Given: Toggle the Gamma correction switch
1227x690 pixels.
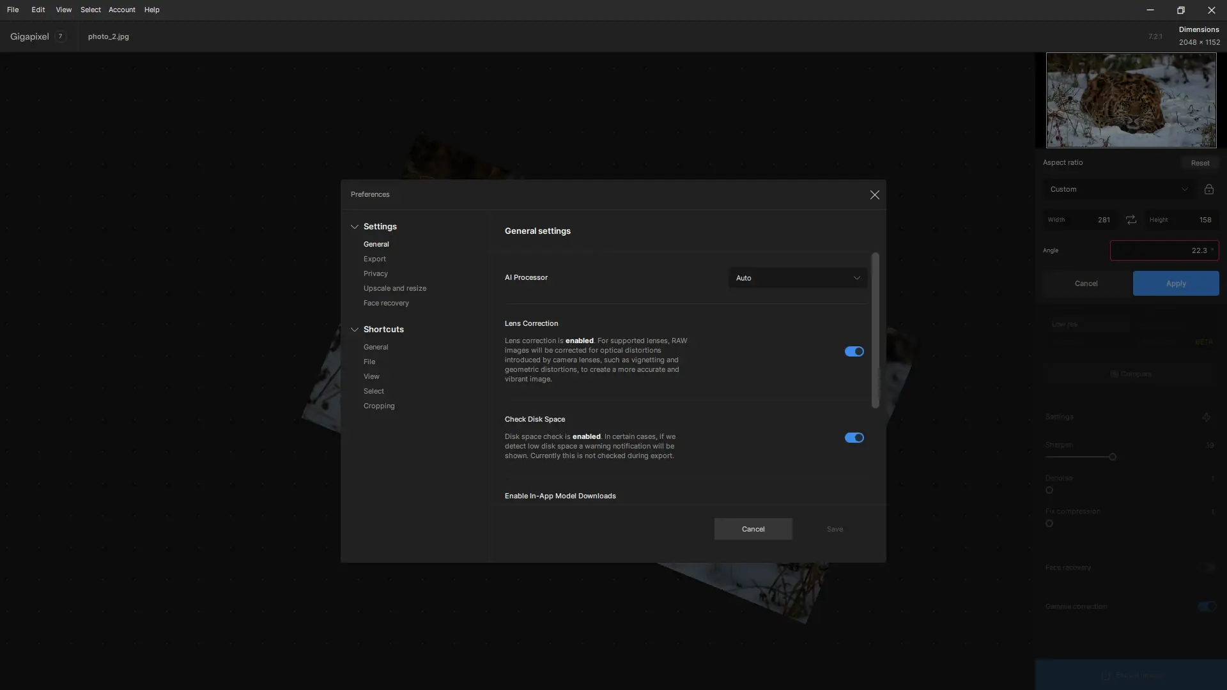Looking at the screenshot, I should click(1206, 606).
